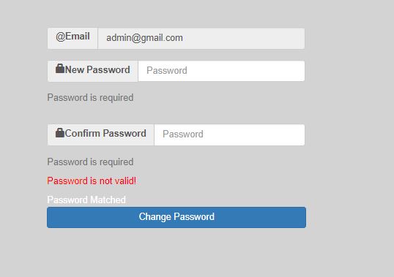The width and height of the screenshot is (394, 277).
Task: Focus the New Password input field
Action: click(221, 71)
